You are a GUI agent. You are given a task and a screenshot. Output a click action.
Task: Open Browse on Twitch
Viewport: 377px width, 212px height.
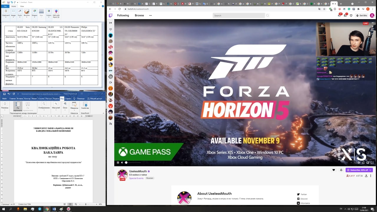tap(139, 15)
